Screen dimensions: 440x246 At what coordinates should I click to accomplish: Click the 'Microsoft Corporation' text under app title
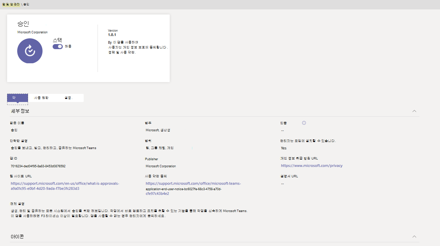coord(32,32)
